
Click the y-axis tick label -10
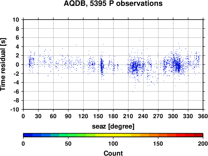pos(15,109)
